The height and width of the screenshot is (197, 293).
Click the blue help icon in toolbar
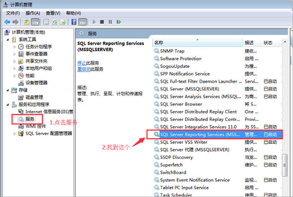coord(73,22)
